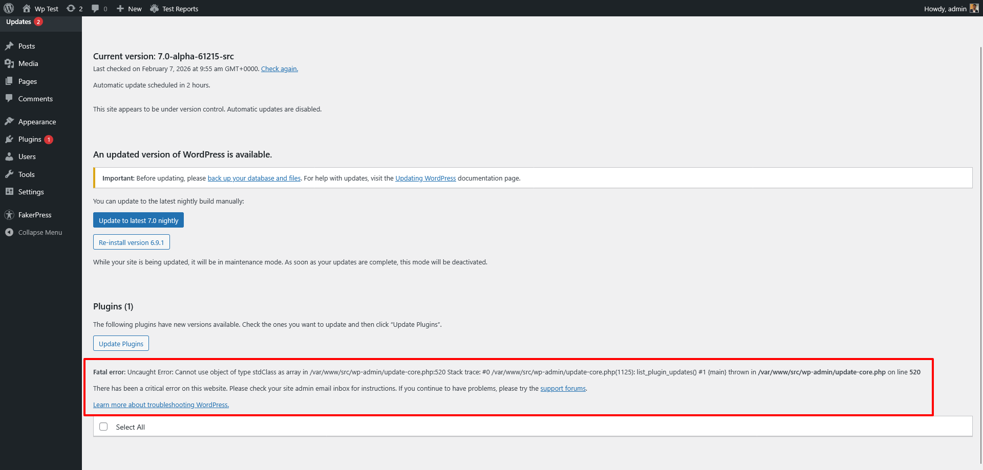Click the Check again link
Viewport: 983px width, 470px height.
click(x=279, y=69)
